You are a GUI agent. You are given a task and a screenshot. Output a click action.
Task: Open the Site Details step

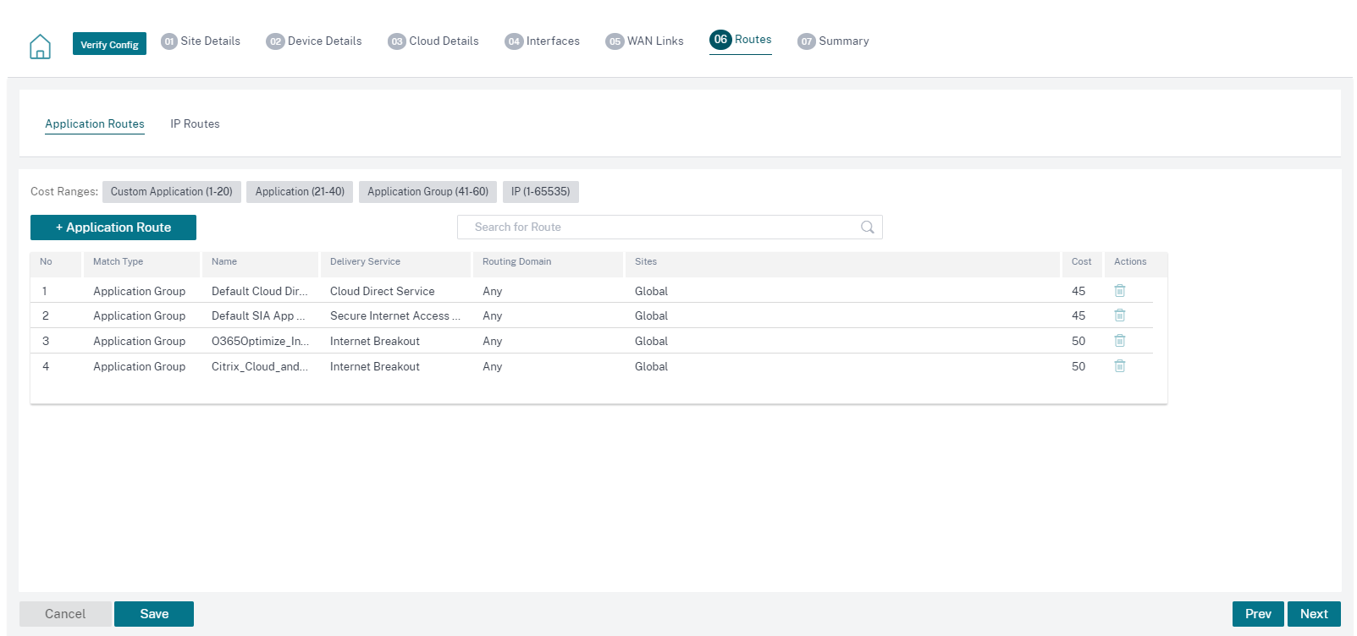coord(201,41)
